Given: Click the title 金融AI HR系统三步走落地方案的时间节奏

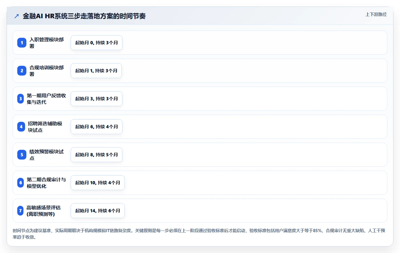Looking at the screenshot, I should click(x=84, y=16).
